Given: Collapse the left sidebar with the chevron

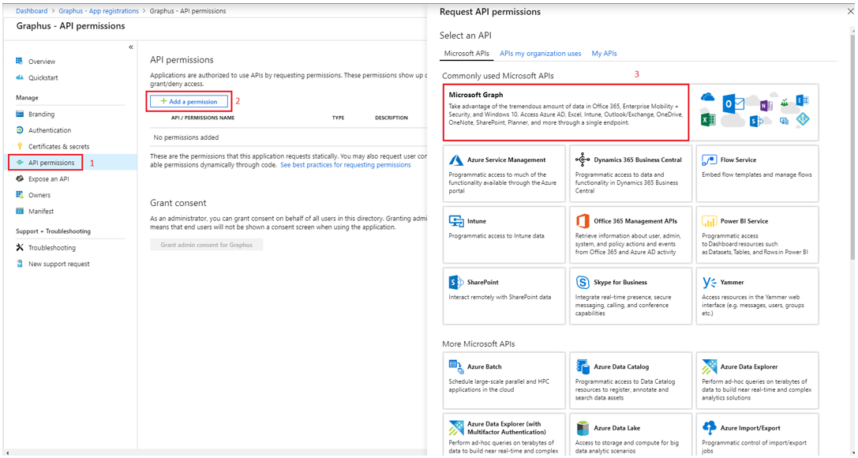Looking at the screenshot, I should tap(131, 47).
